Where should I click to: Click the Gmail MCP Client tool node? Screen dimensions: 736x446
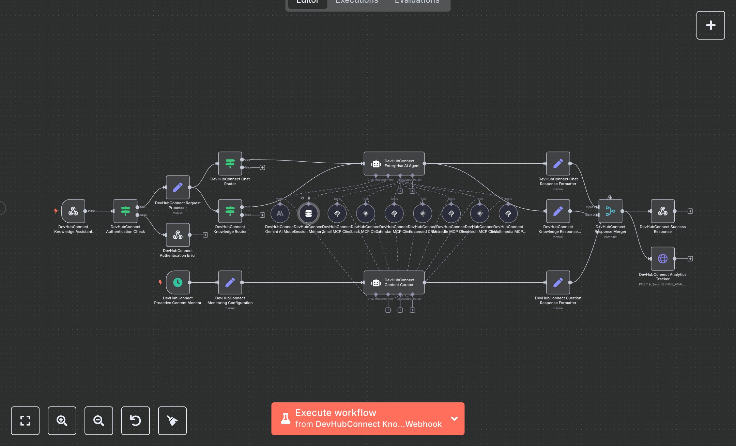(x=337, y=213)
